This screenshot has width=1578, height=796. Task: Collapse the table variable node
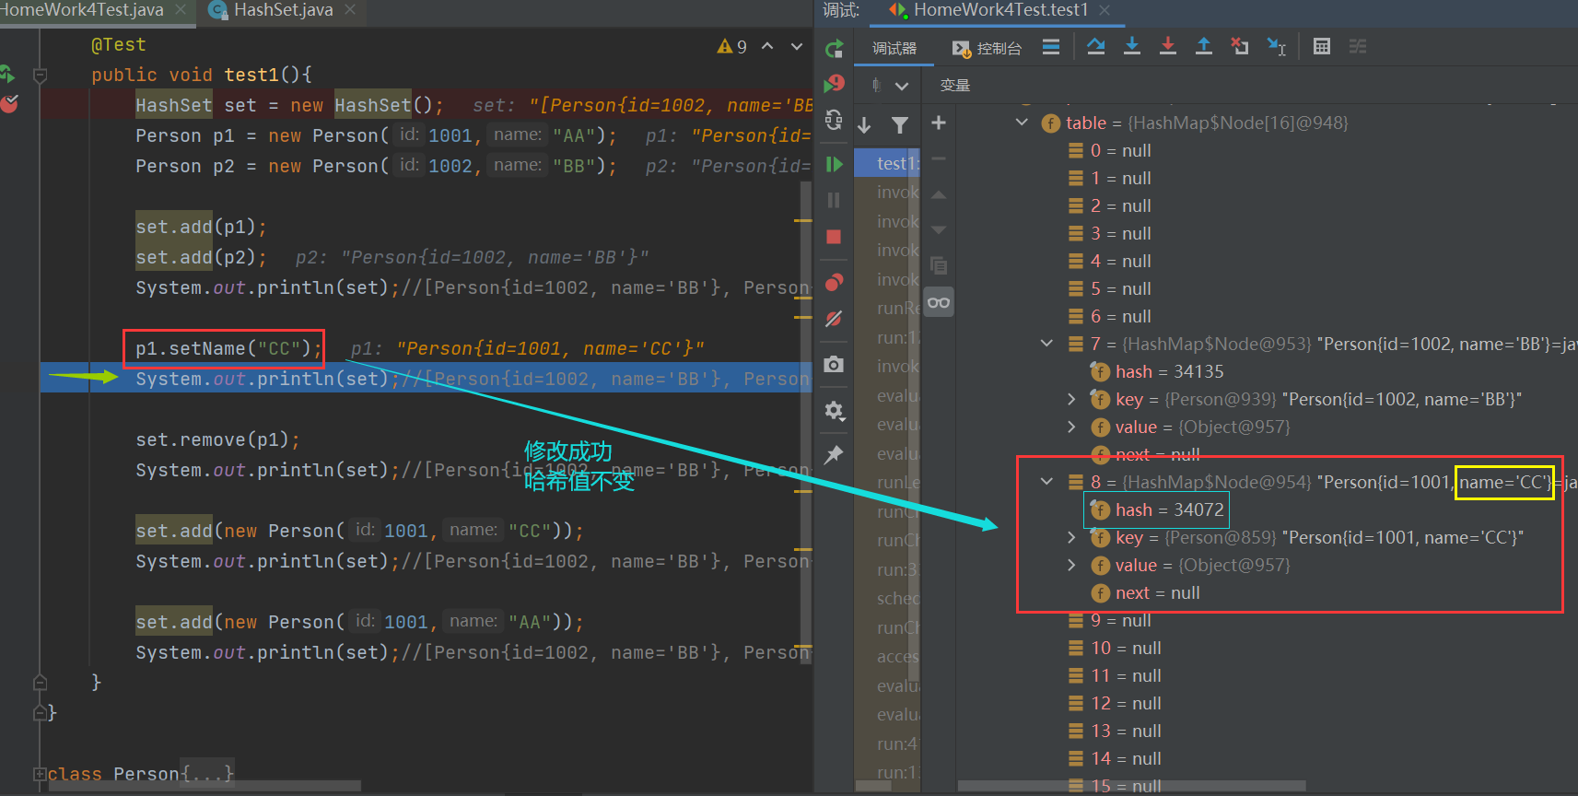point(1022,122)
